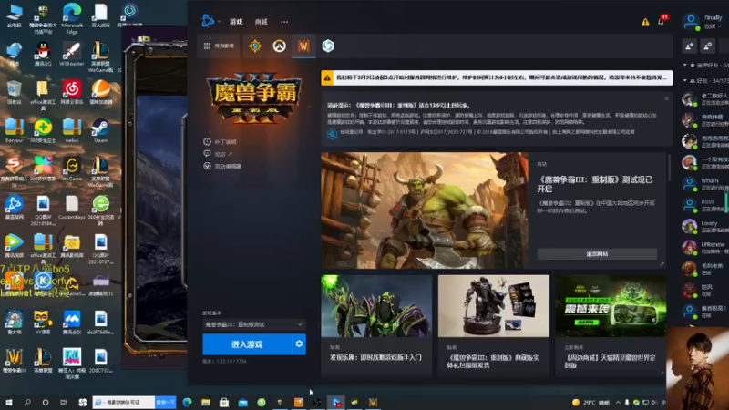Open WeGame desktop shortcut
The height and width of the screenshot is (410, 729).
(x=72, y=169)
